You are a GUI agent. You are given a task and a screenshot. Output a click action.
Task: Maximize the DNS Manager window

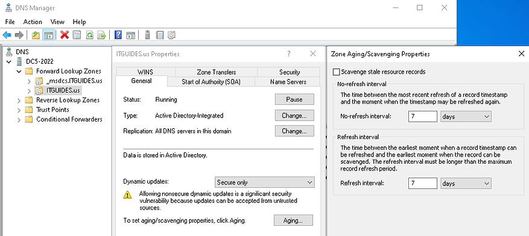point(419,7)
